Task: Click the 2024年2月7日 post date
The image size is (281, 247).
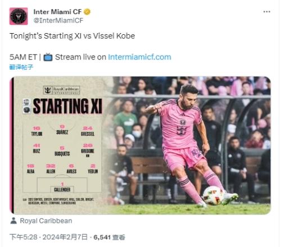Action: 65,237
